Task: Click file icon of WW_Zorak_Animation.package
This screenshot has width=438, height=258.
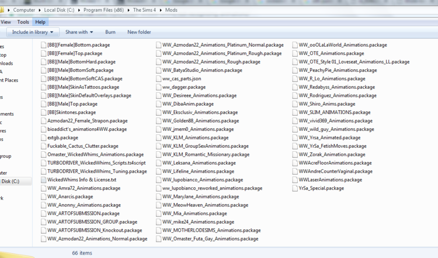Action: coord(295,155)
